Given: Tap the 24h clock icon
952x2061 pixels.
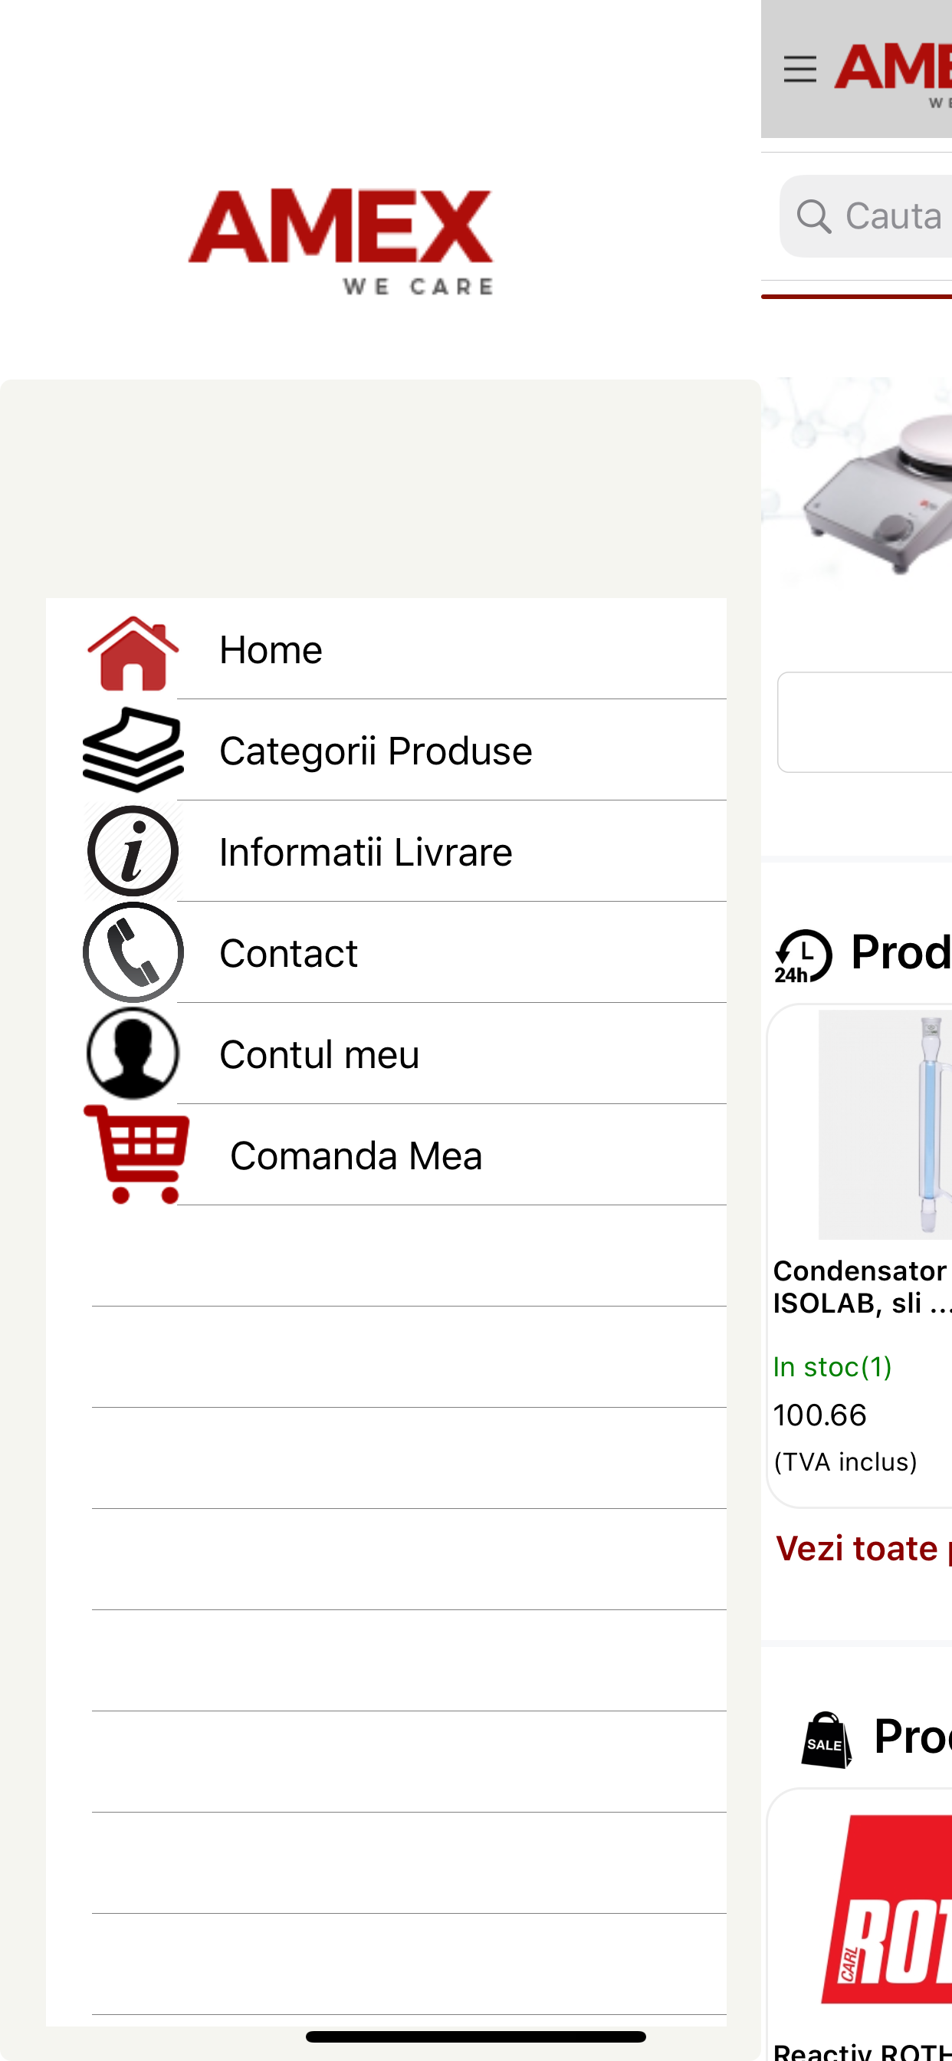Looking at the screenshot, I should (x=803, y=955).
